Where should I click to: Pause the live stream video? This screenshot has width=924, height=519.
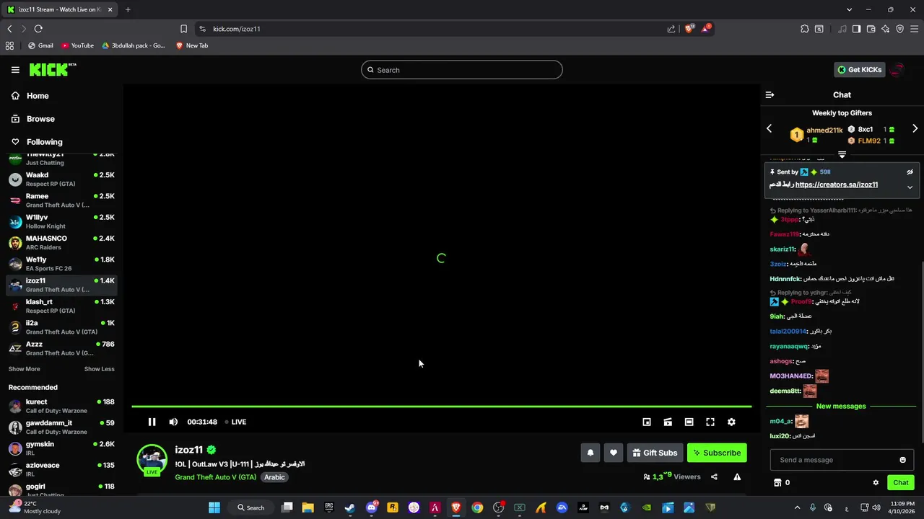point(152,422)
